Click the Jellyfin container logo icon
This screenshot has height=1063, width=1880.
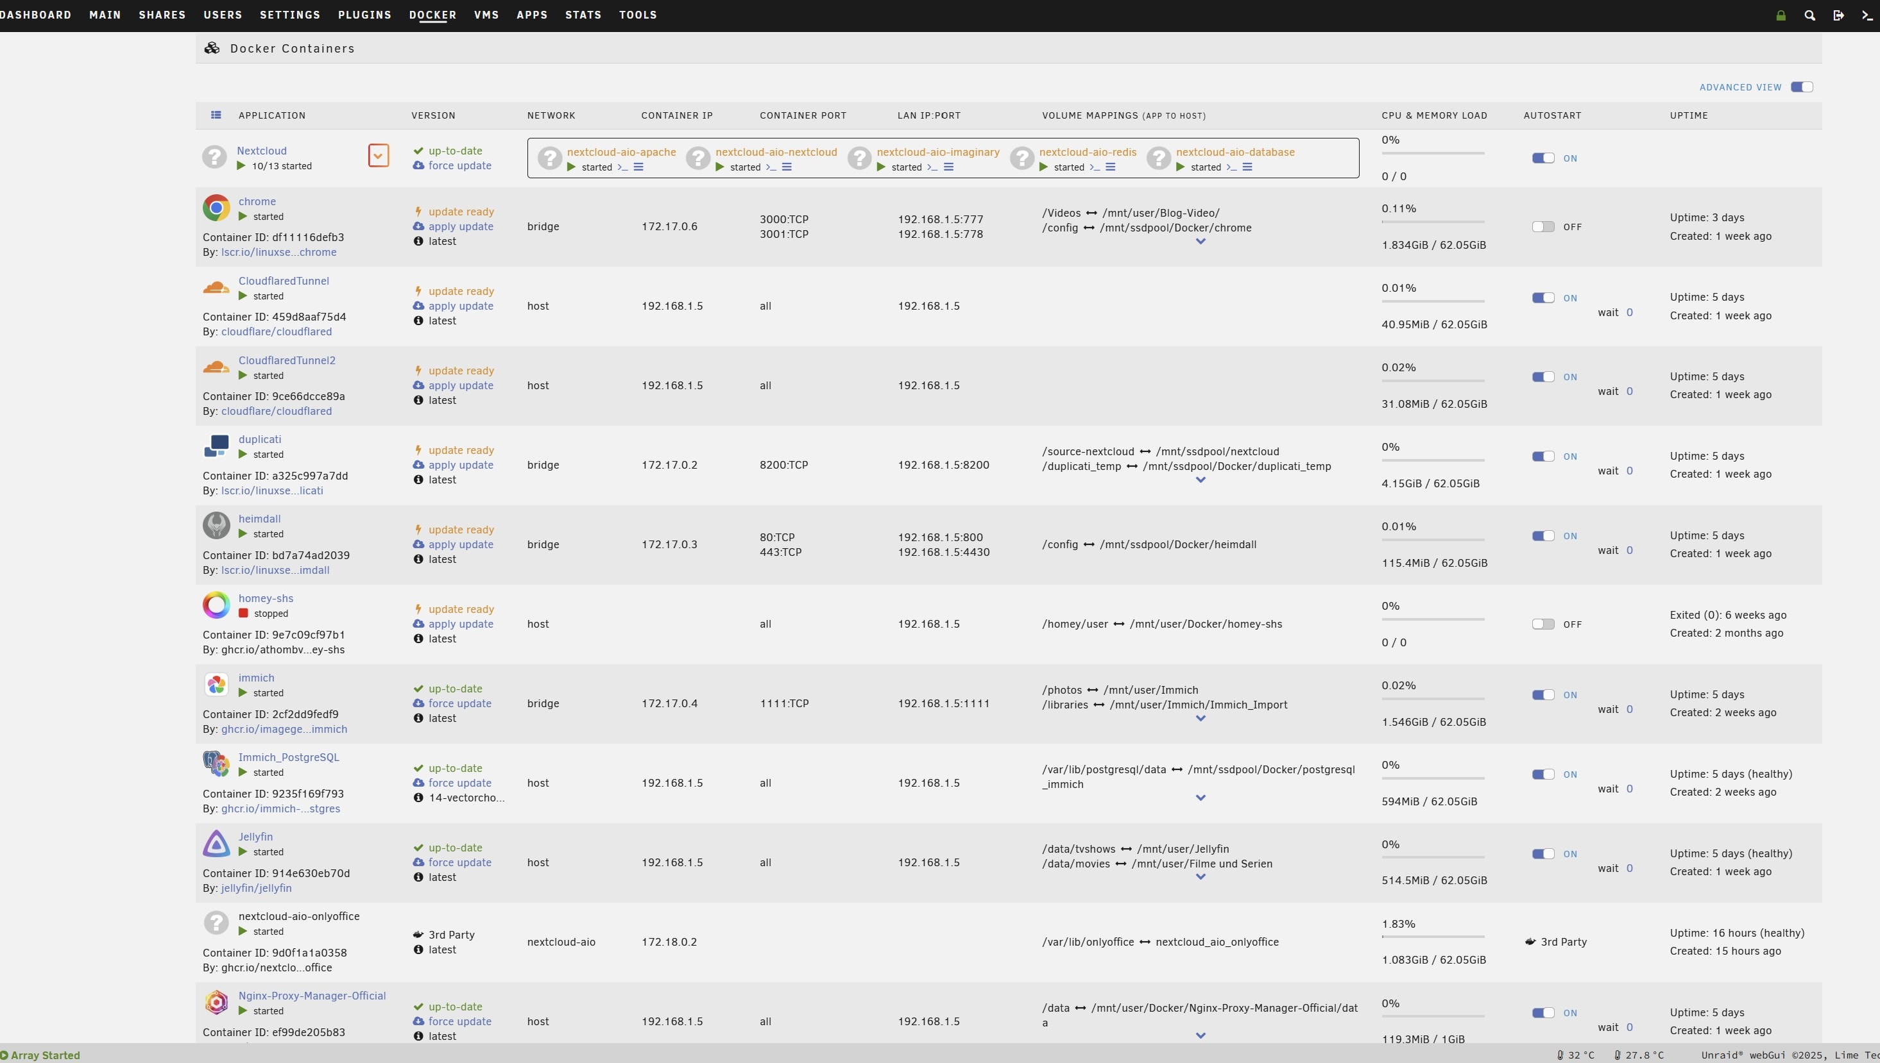click(x=216, y=843)
